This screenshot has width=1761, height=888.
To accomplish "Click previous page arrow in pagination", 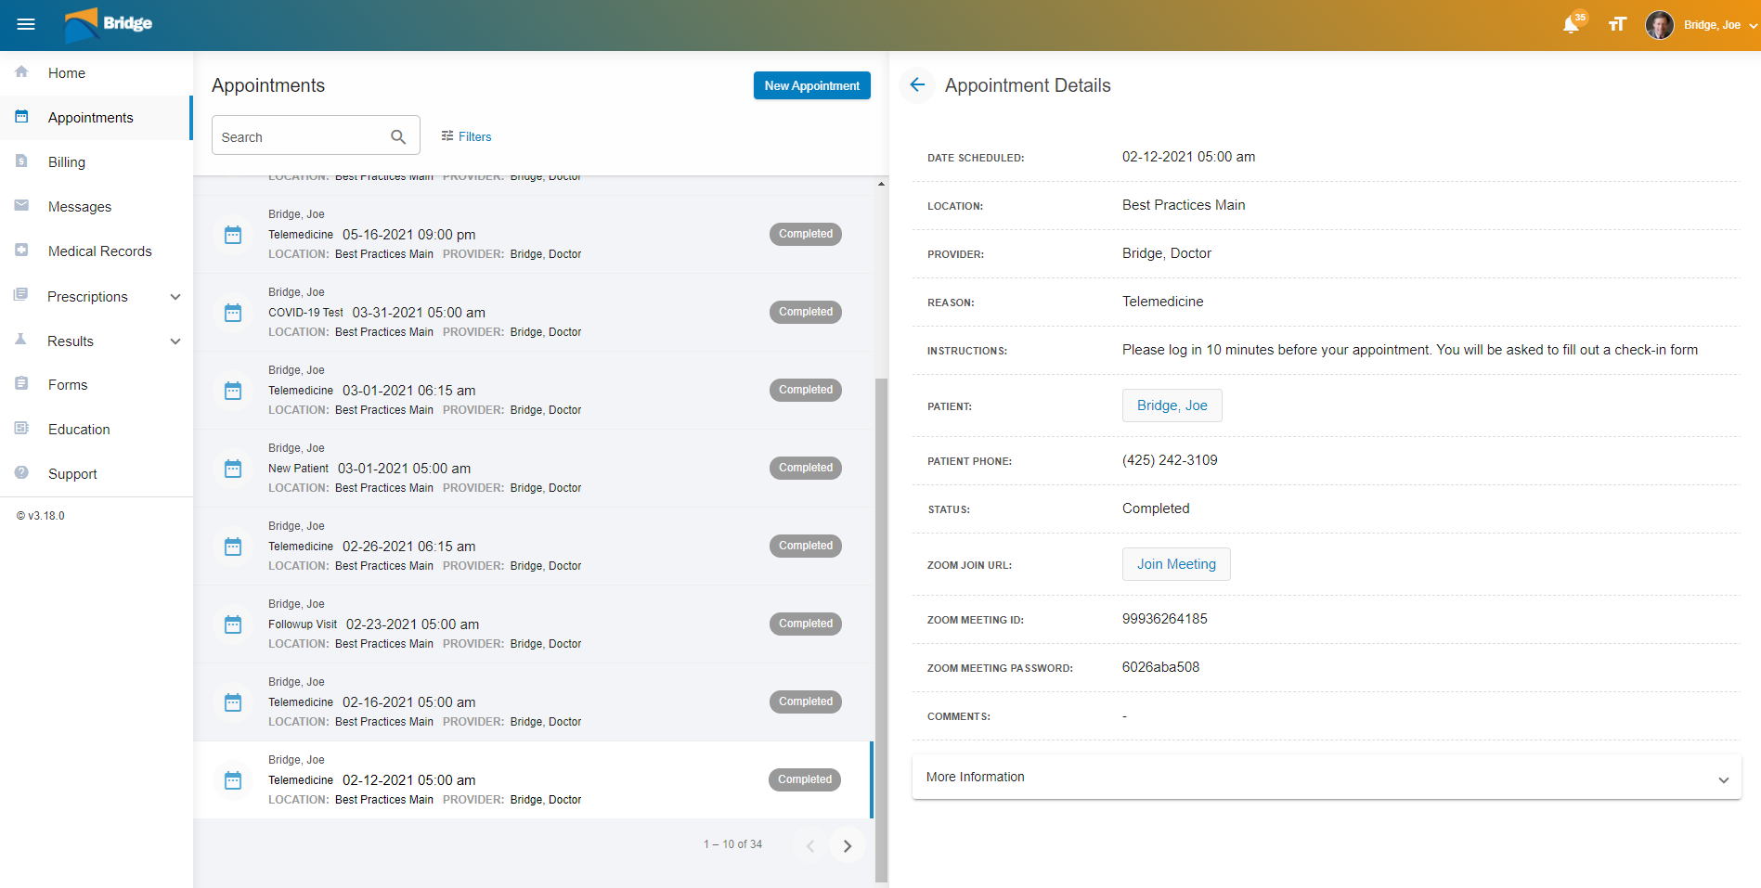I will coord(810,845).
